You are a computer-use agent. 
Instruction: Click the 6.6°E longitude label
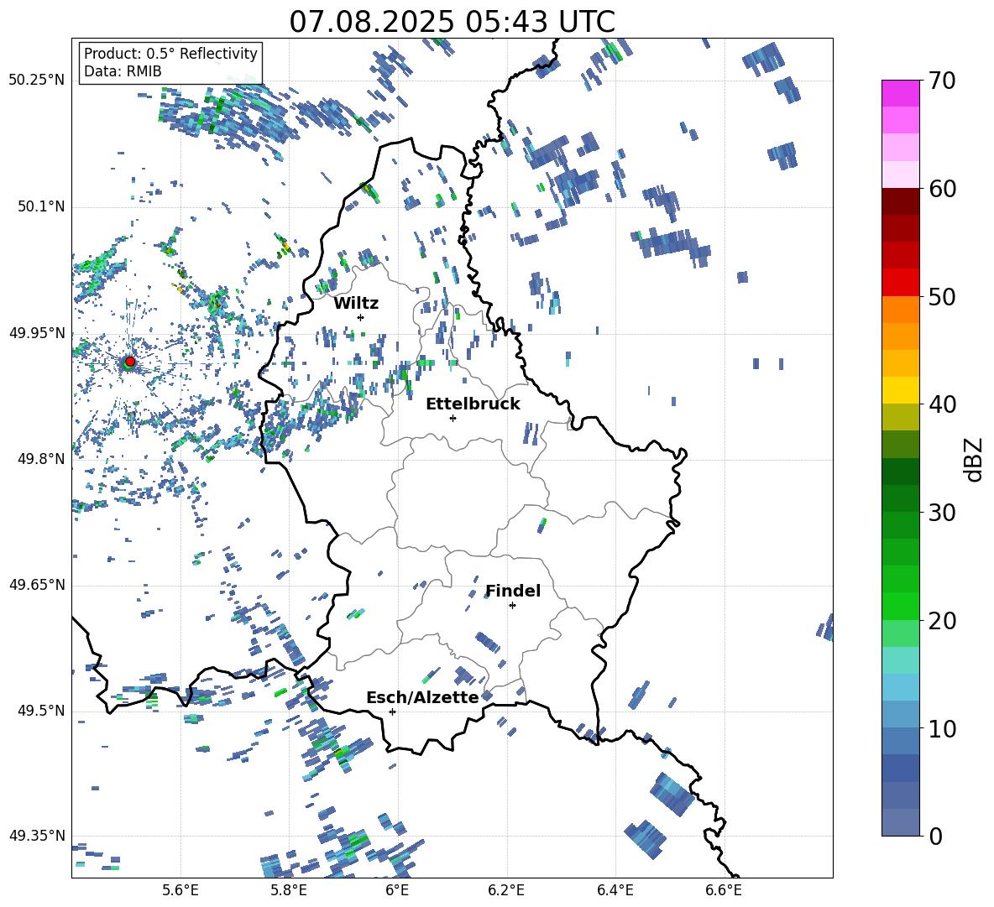tap(724, 890)
